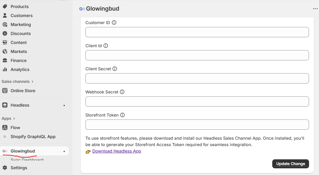Click the Analytics bar chart icon
Viewport: 319px width, 175px height.
pos(5,69)
